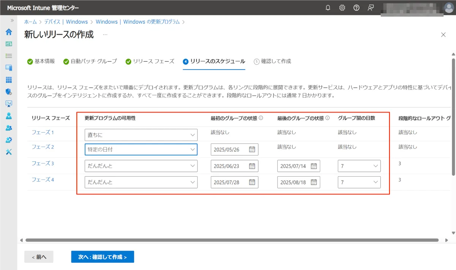Viewport: 456px width, 270px height.
Task: Click the 次へ: 確認して作成 button
Action: 102,257
